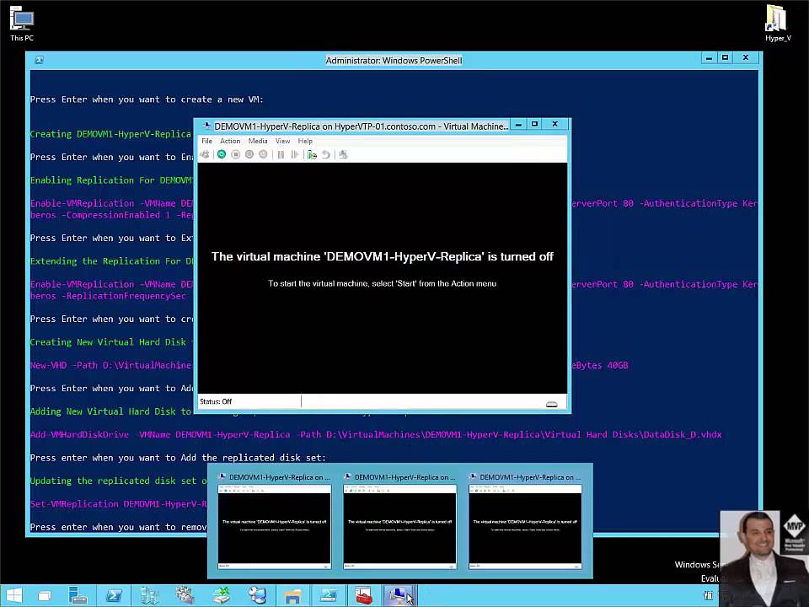Open PowerShell from the taskbar
Image resolution: width=809 pixels, height=607 pixels.
(x=114, y=596)
